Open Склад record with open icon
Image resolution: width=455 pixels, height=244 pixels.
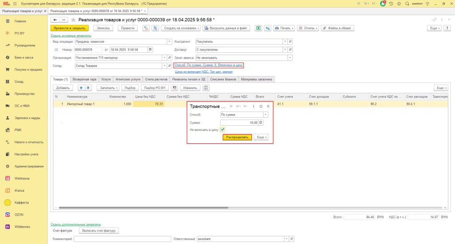[x=169, y=66]
